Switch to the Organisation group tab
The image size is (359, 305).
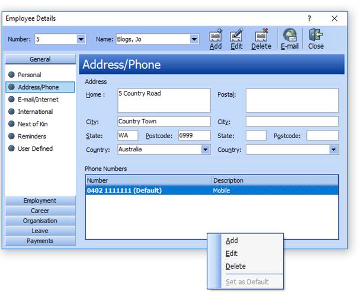point(40,221)
